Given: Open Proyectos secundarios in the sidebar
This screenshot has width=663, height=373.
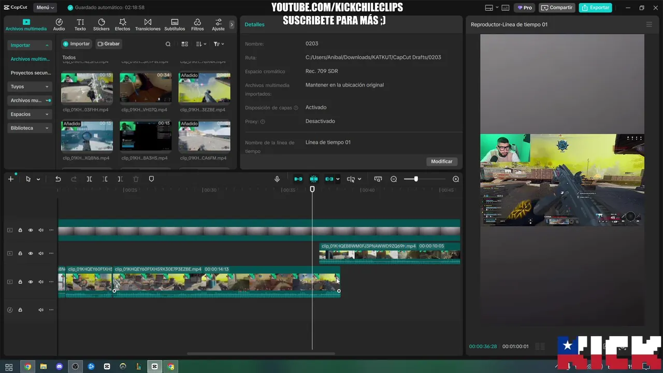Looking at the screenshot, I should 30,73.
